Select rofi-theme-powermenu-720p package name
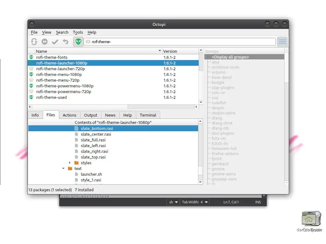 click(x=64, y=92)
